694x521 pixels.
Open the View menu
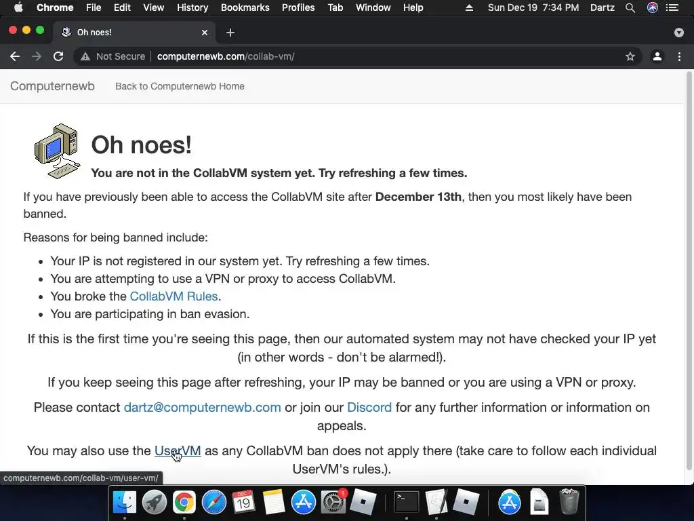pos(154,7)
